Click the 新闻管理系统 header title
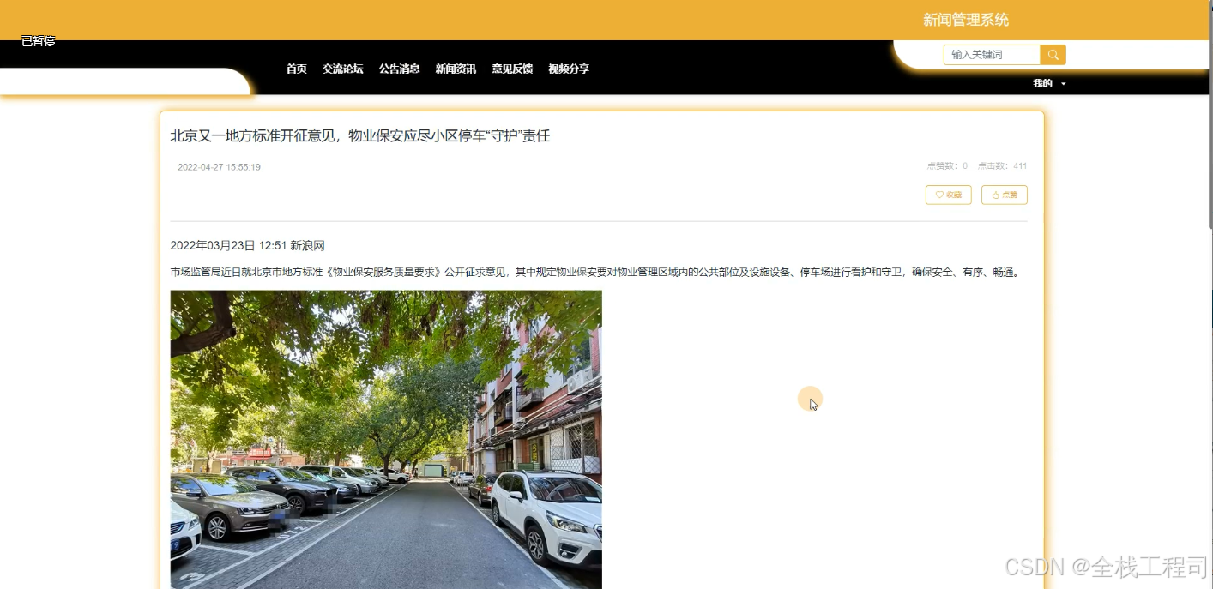The width and height of the screenshot is (1213, 589). (x=966, y=20)
